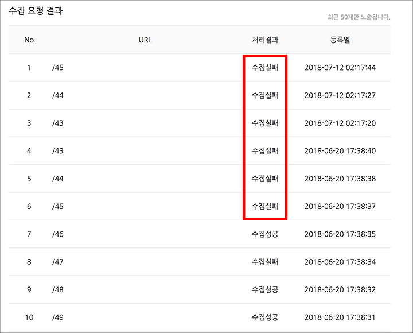Click the No column header
This screenshot has height=333, width=413.
click(x=29, y=40)
